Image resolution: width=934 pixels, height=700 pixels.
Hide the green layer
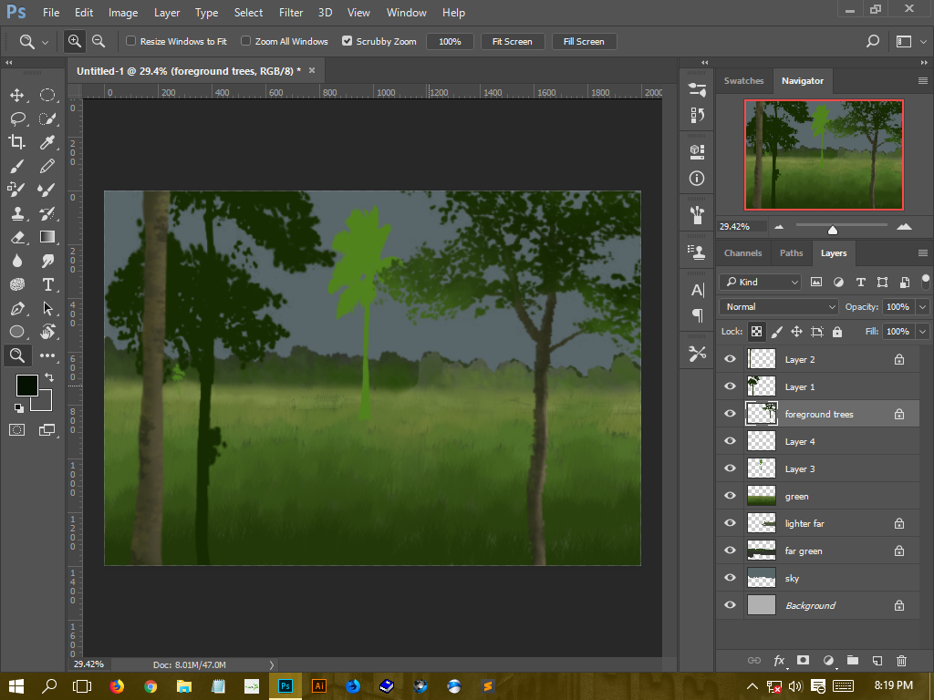(x=730, y=496)
